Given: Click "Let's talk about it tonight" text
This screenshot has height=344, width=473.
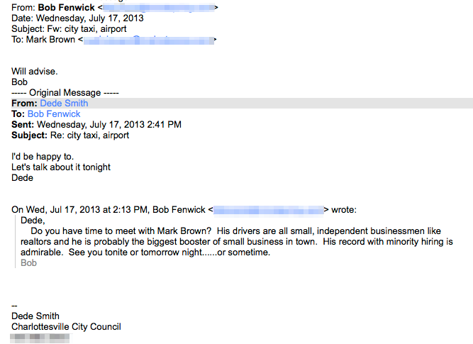Looking at the screenshot, I should (x=61, y=167).
